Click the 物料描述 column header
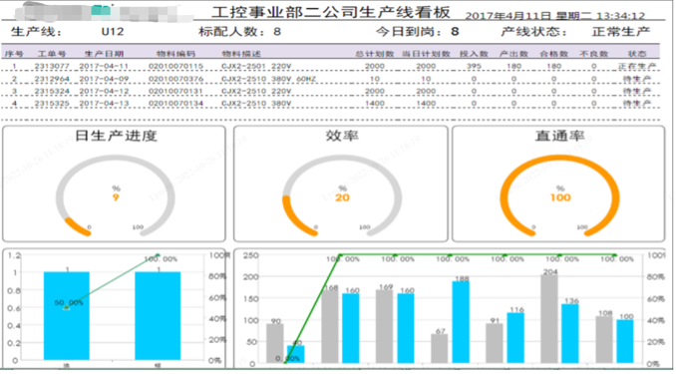This screenshot has height=374, width=676. 241,54
